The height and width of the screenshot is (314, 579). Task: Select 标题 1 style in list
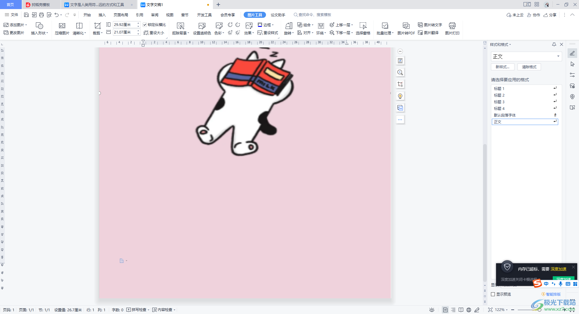point(525,88)
